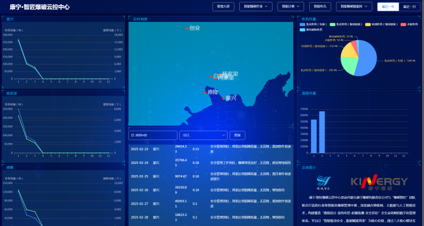424x226 pixels.
Task: Switch to the 最近一月 tab
Action: point(409,7)
